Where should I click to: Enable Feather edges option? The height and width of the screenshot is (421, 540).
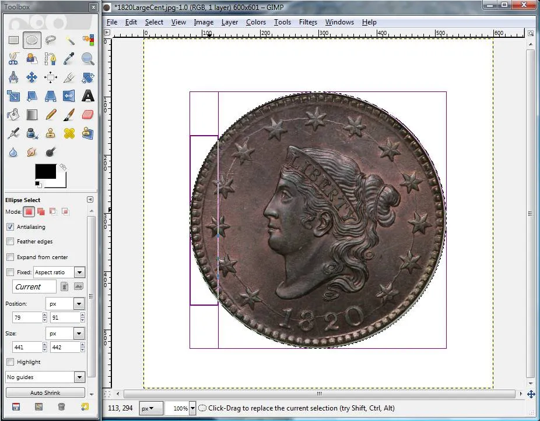[x=10, y=242]
